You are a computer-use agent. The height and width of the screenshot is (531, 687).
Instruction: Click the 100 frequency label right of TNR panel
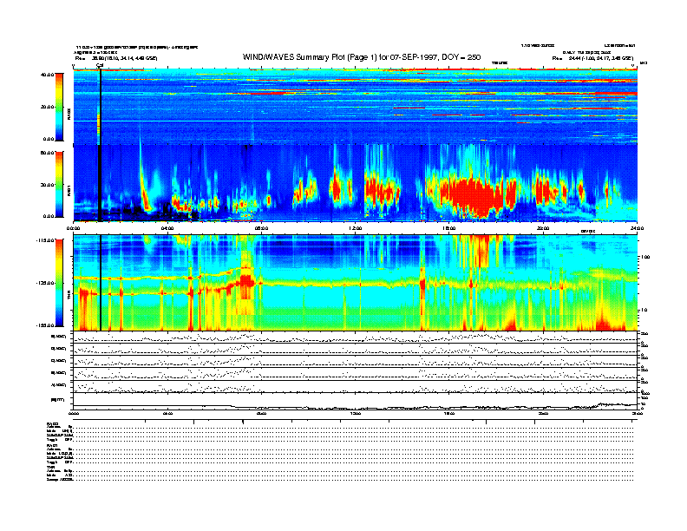point(645,257)
